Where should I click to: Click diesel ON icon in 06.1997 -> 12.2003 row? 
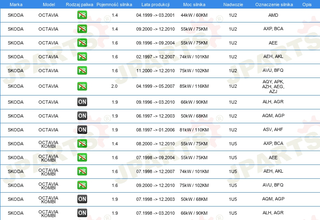tap(82, 116)
